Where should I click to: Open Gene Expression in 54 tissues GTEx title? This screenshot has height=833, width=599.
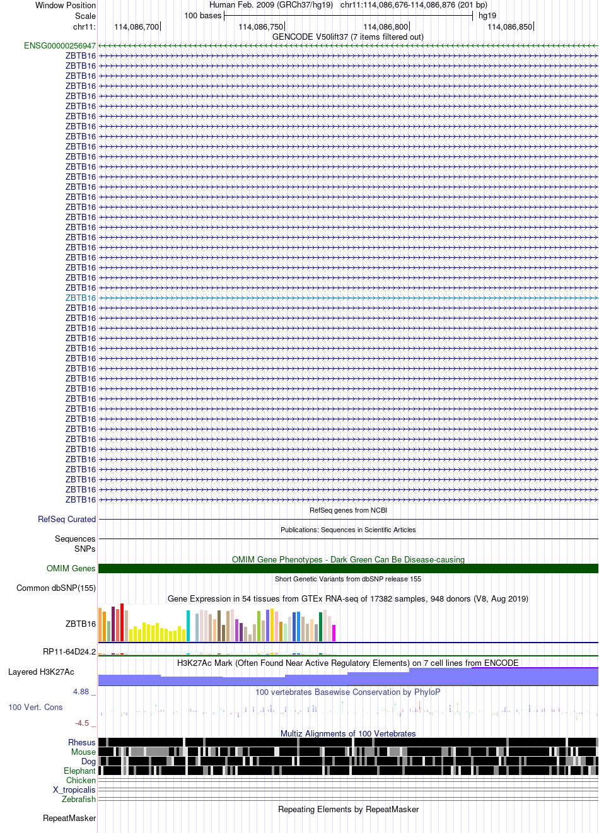pyautogui.click(x=348, y=598)
